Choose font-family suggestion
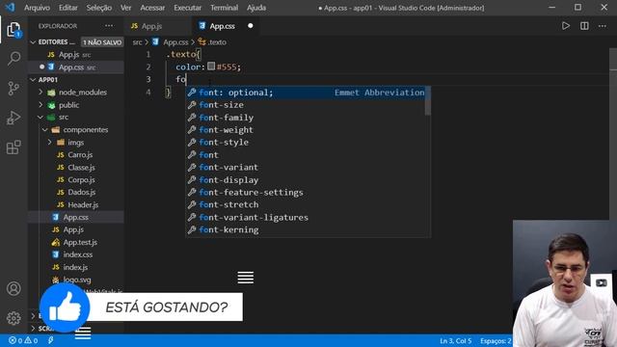The height and width of the screenshot is (347, 617). tap(306, 118)
